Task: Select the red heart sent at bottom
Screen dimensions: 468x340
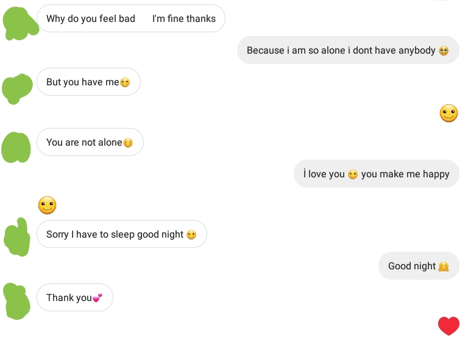Action: (448, 326)
